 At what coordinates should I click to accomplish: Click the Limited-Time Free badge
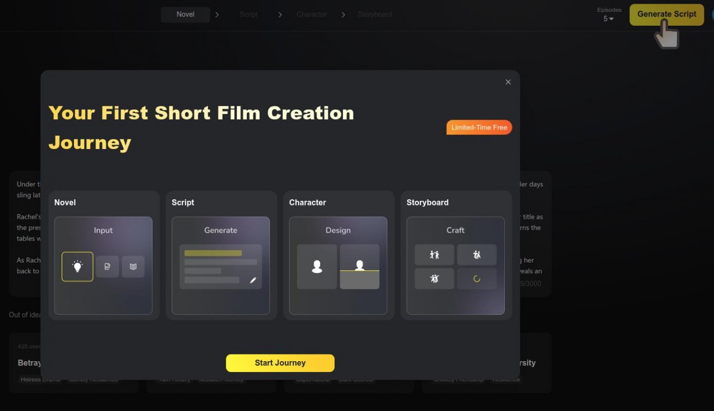tap(479, 127)
